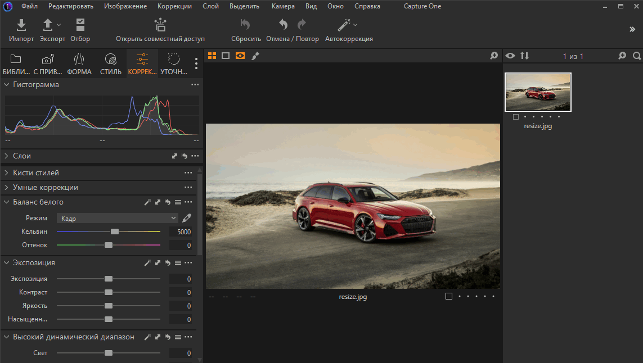Collapse the Экспозиция panel
Image resolution: width=643 pixels, height=363 pixels.
pyautogui.click(x=7, y=262)
